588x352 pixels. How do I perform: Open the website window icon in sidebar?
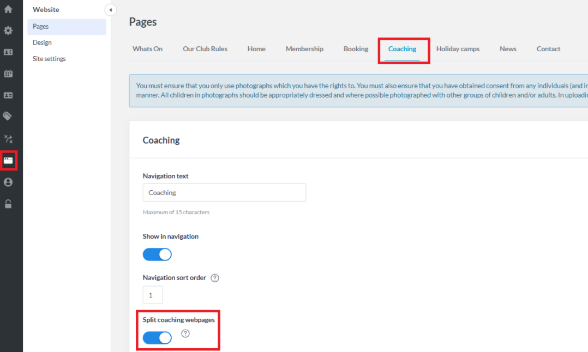coord(8,161)
